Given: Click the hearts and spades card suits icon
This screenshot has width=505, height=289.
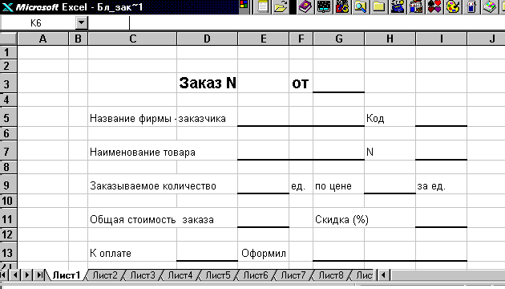Looking at the screenshot, I should pos(434,6).
